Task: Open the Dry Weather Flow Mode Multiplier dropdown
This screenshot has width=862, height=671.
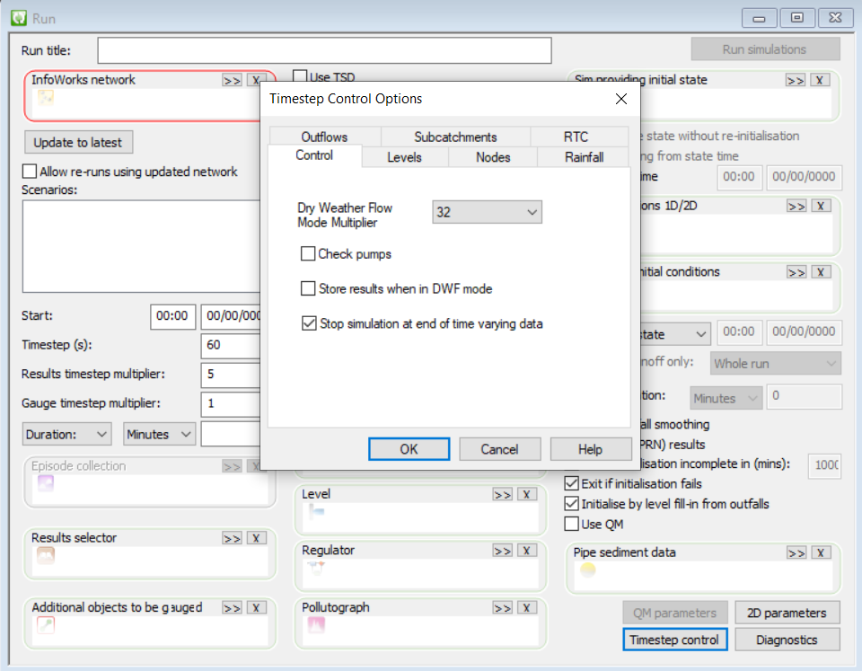Action: (x=486, y=212)
